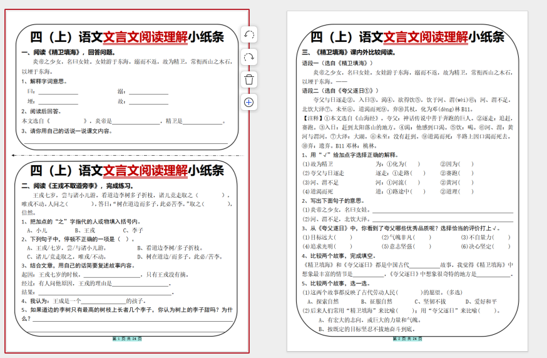
Task: Click heading 二、阅读《王戎不取道旁李》
Action: coord(78,186)
